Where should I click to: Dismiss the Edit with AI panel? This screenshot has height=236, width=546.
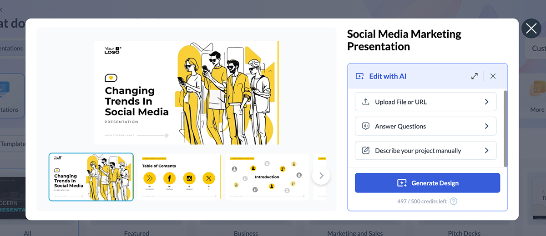(x=493, y=76)
